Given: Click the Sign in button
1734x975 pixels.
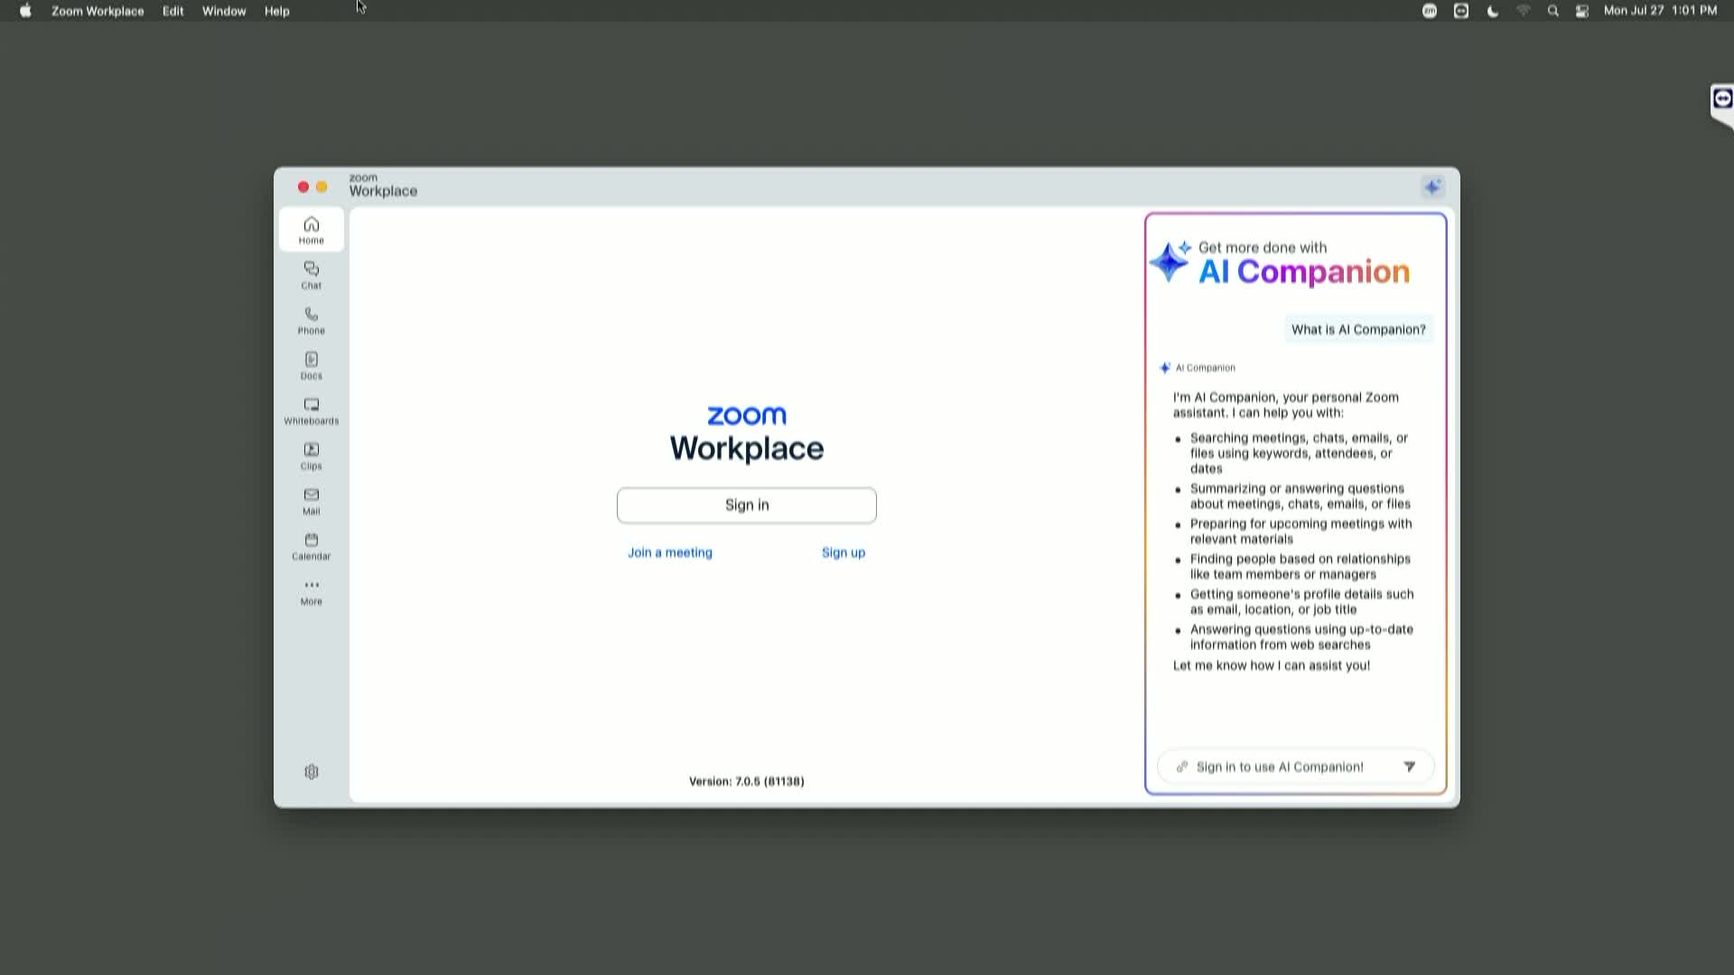Looking at the screenshot, I should [747, 506].
